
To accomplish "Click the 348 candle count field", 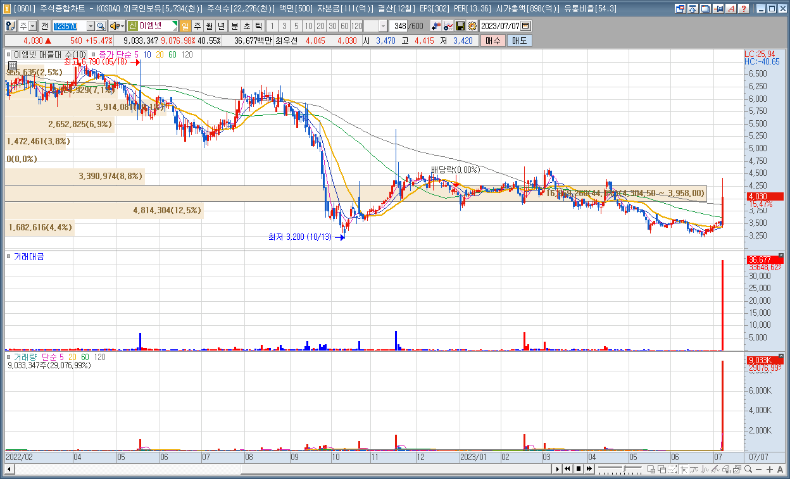I will tap(399, 26).
